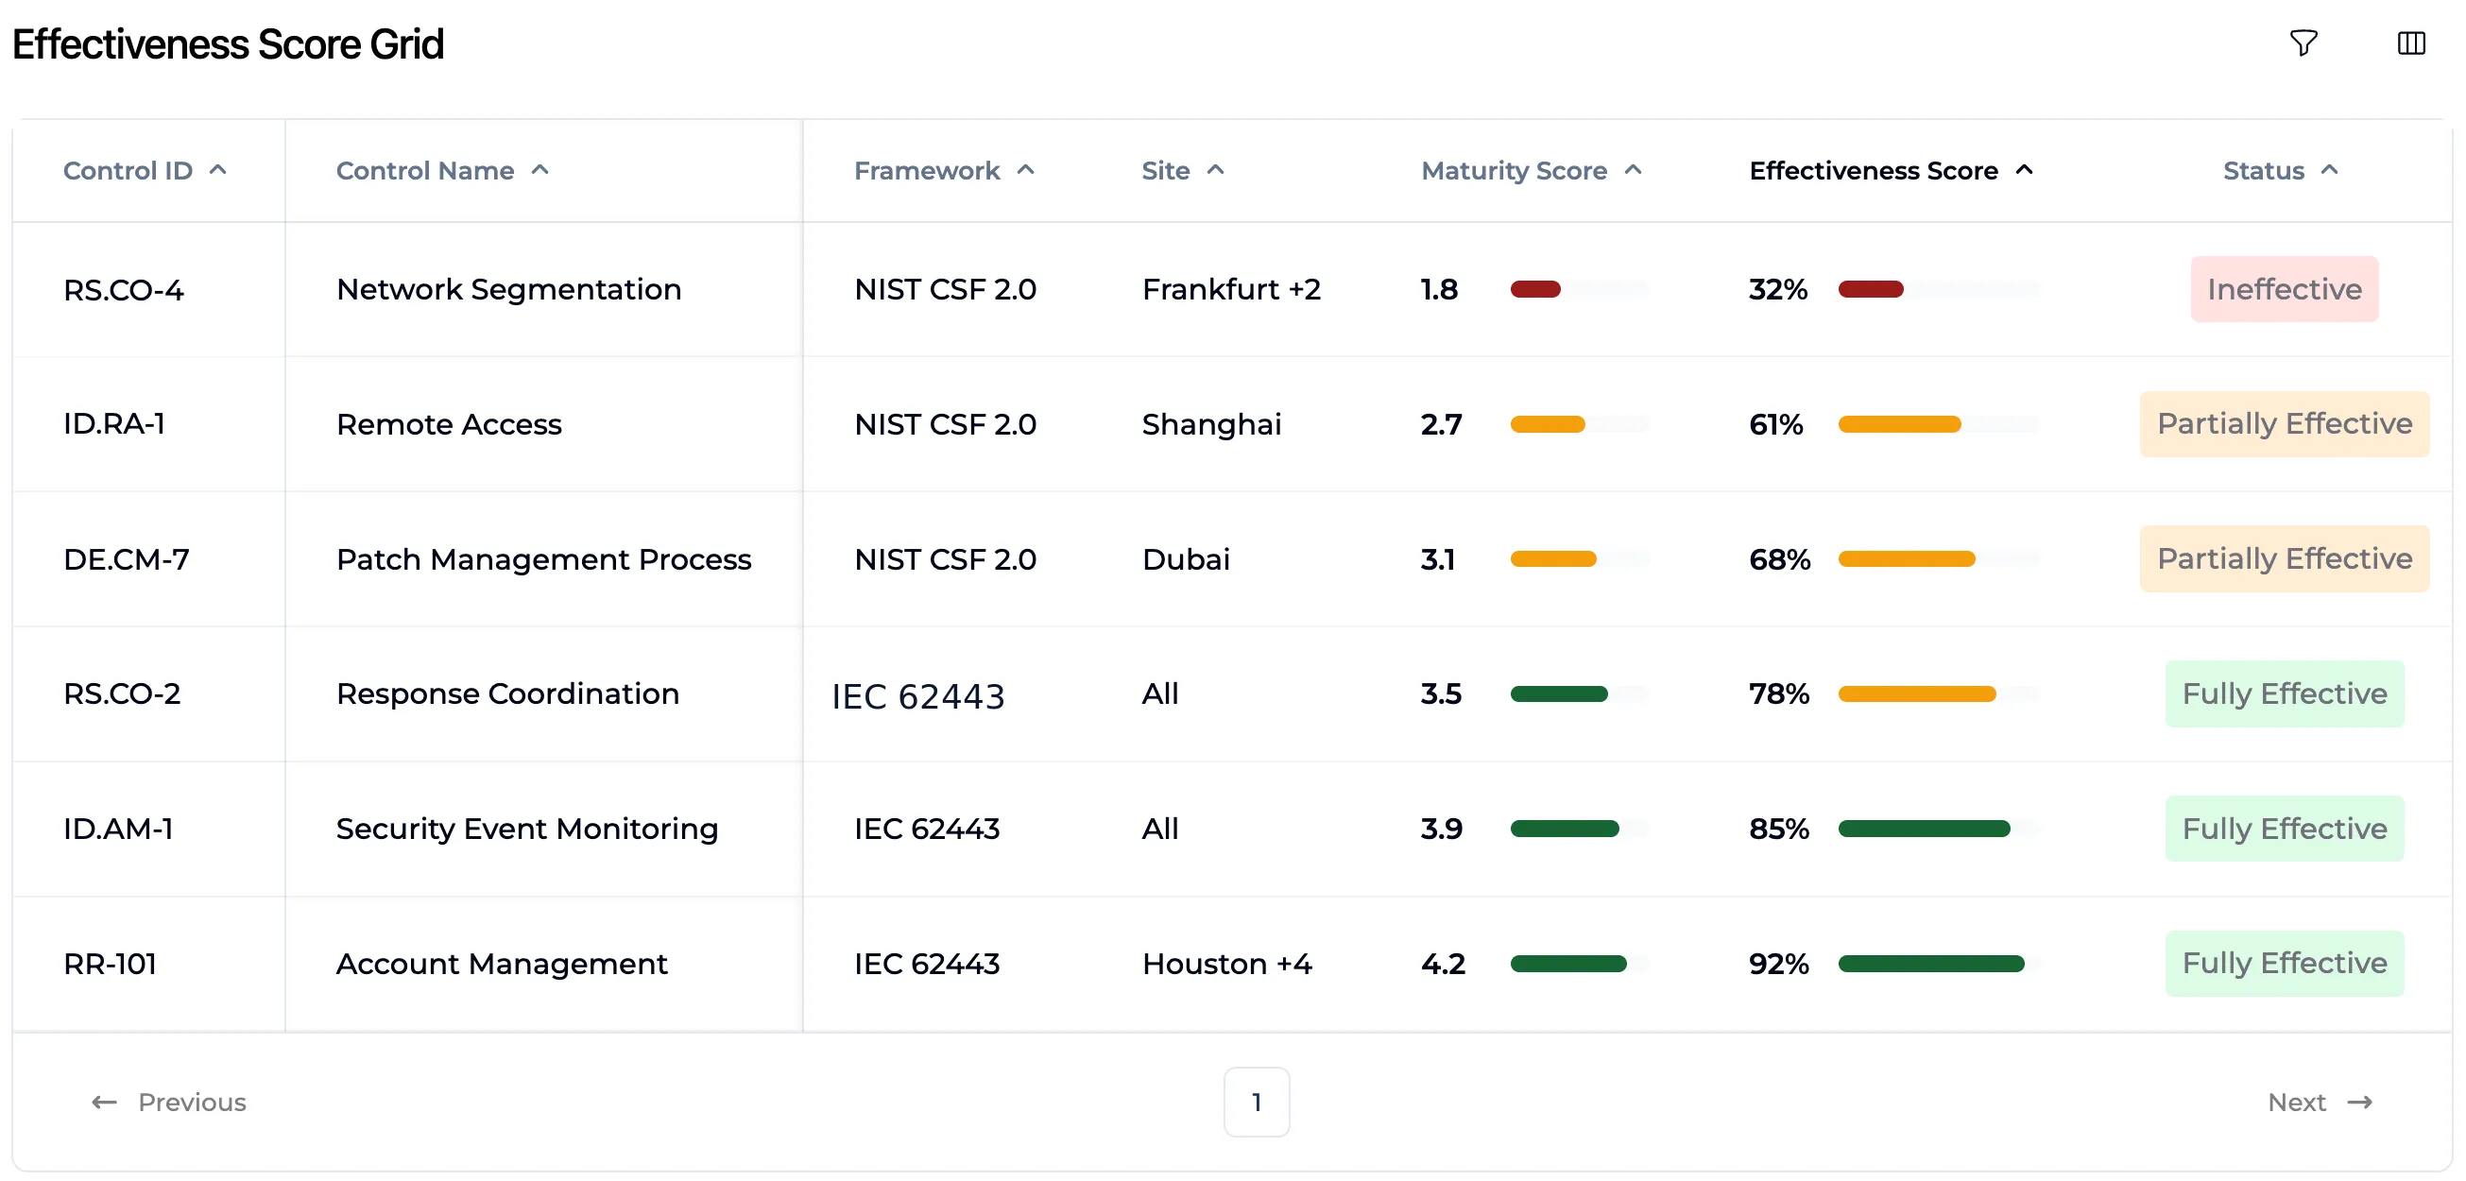Viewport: 2466px width, 1181px height.
Task: Click the 78% effectiveness progress bar
Action: 1939,693
